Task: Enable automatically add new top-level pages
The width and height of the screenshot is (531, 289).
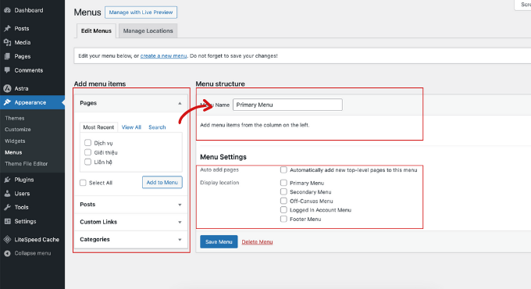Action: [x=283, y=169]
